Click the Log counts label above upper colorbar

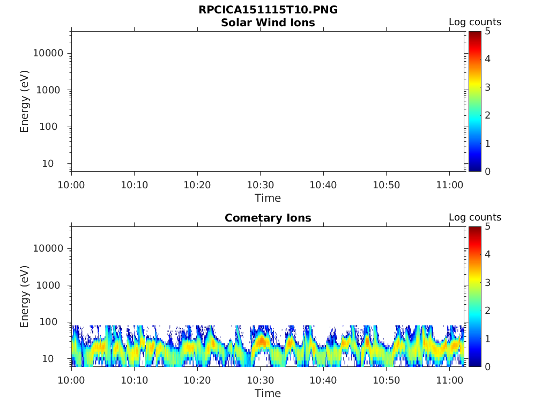click(475, 22)
